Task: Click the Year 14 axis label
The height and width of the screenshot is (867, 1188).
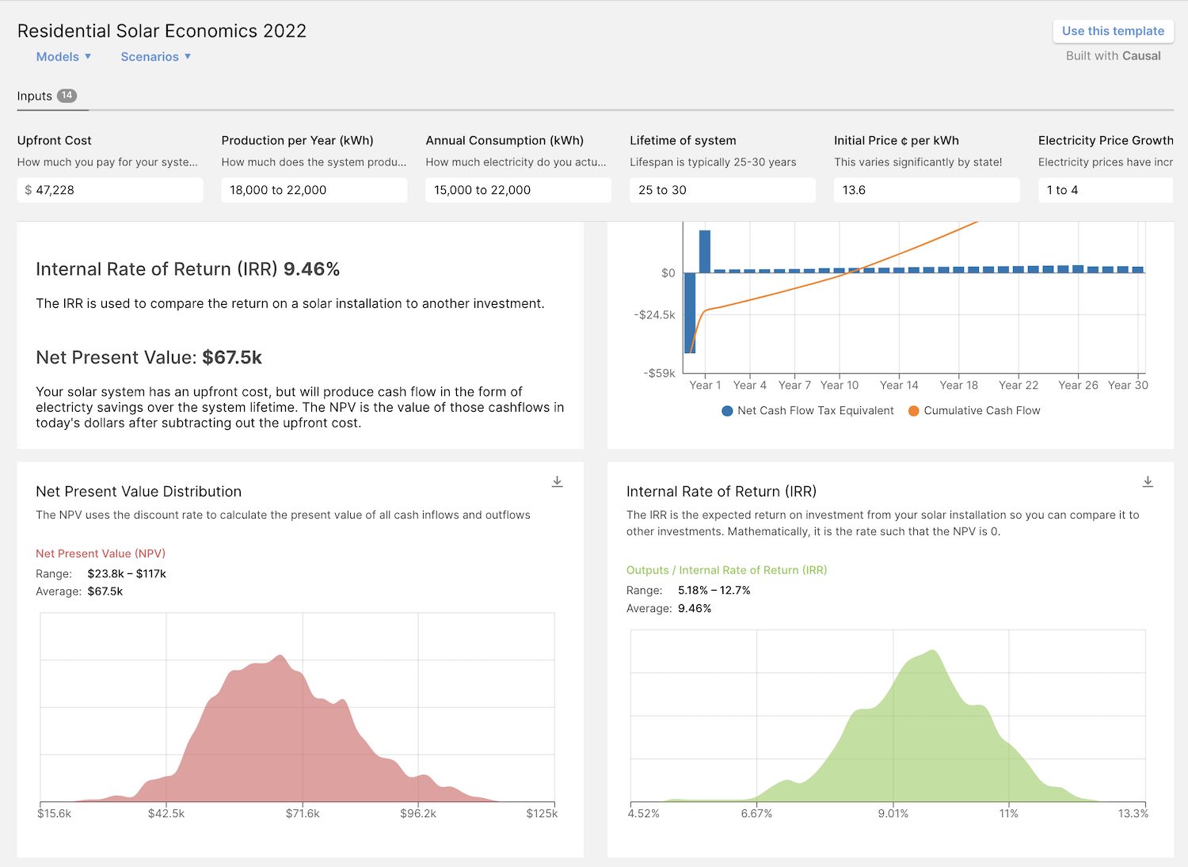Action: (x=899, y=385)
